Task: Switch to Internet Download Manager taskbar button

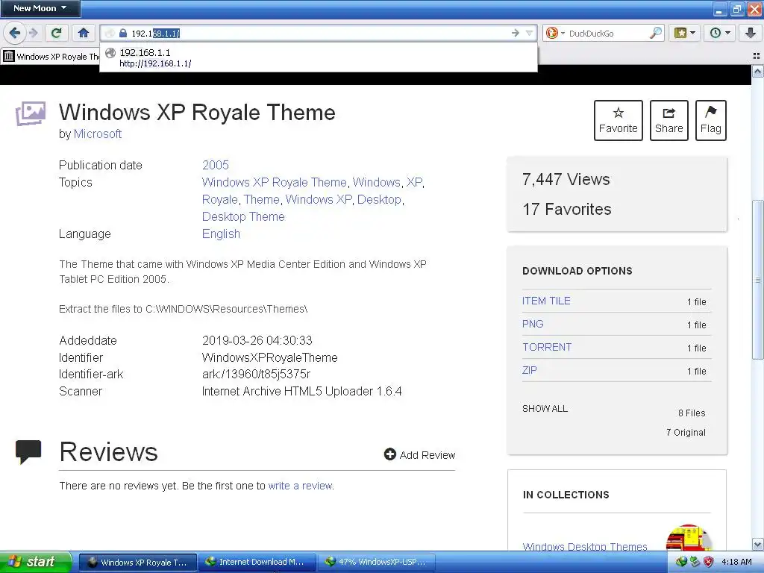Action: click(x=257, y=562)
